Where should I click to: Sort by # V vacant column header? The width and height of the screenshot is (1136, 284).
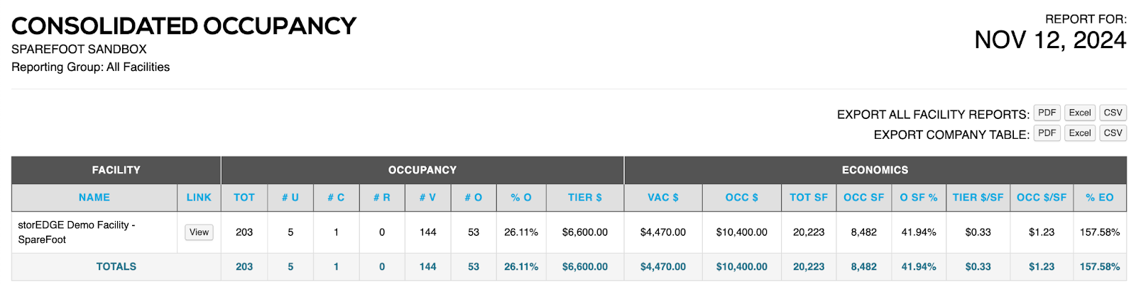tap(427, 198)
